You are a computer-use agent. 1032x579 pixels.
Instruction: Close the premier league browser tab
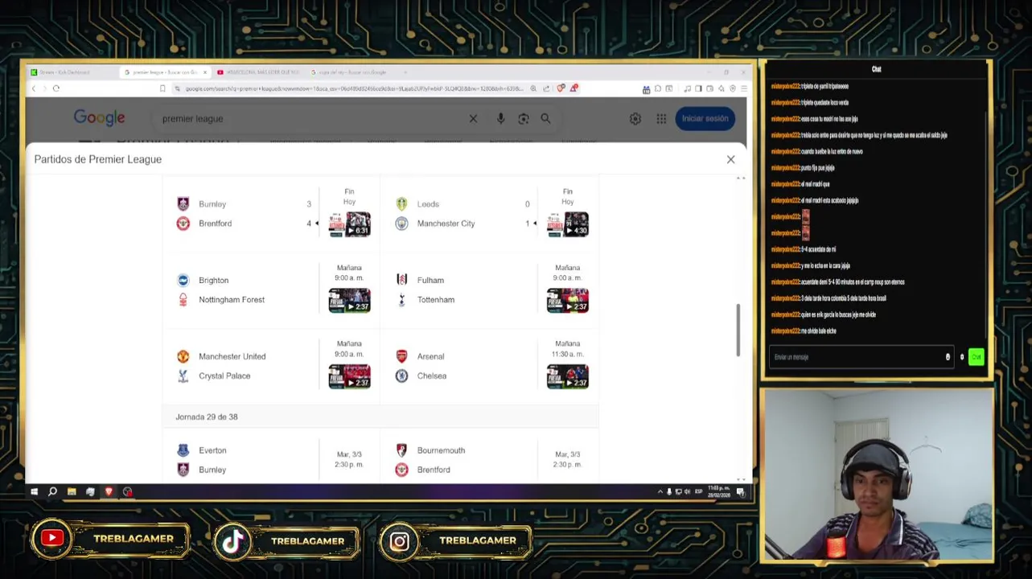(x=204, y=72)
